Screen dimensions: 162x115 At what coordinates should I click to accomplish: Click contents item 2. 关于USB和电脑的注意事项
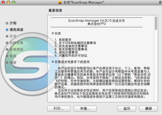[75, 43]
